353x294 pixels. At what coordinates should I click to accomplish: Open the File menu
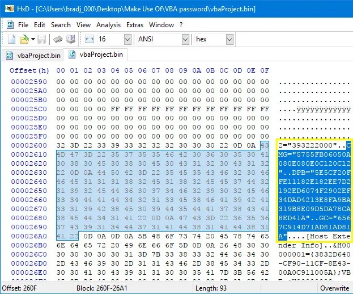point(23,25)
